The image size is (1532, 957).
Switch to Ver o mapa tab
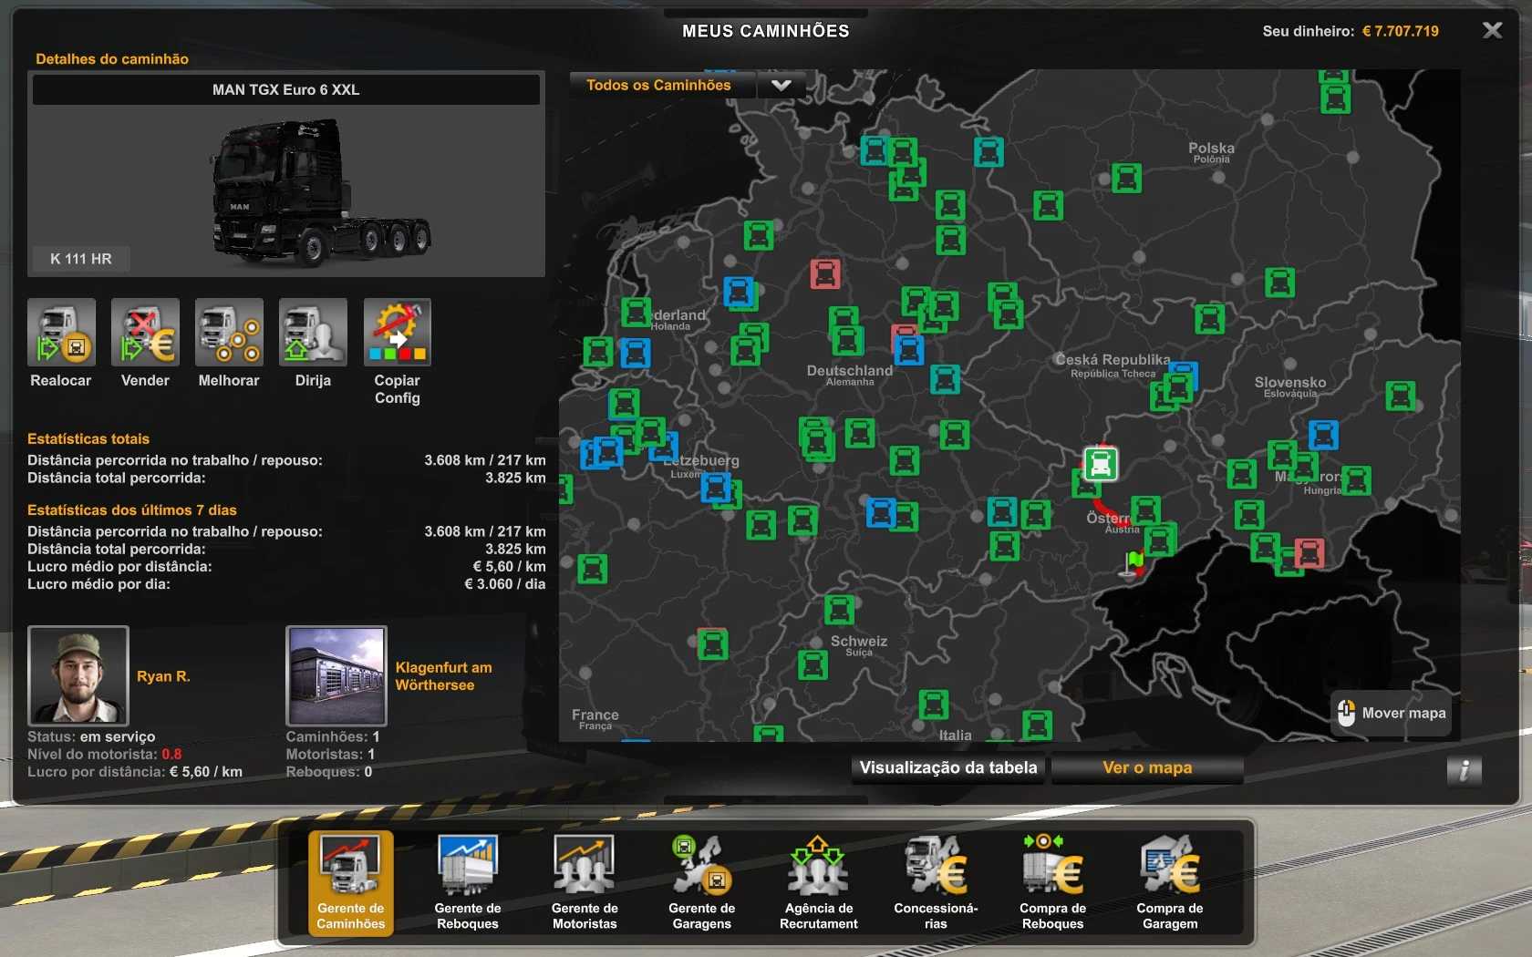tap(1146, 768)
